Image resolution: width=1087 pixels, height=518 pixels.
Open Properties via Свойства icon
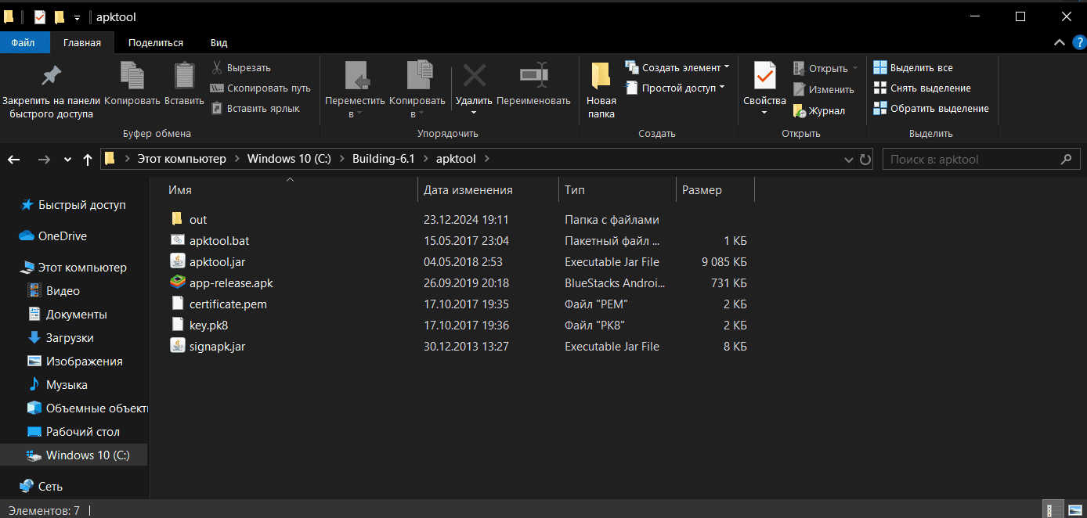pyautogui.click(x=764, y=77)
